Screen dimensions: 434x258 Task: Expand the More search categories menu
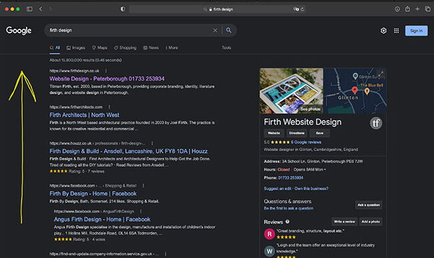tap(172, 47)
